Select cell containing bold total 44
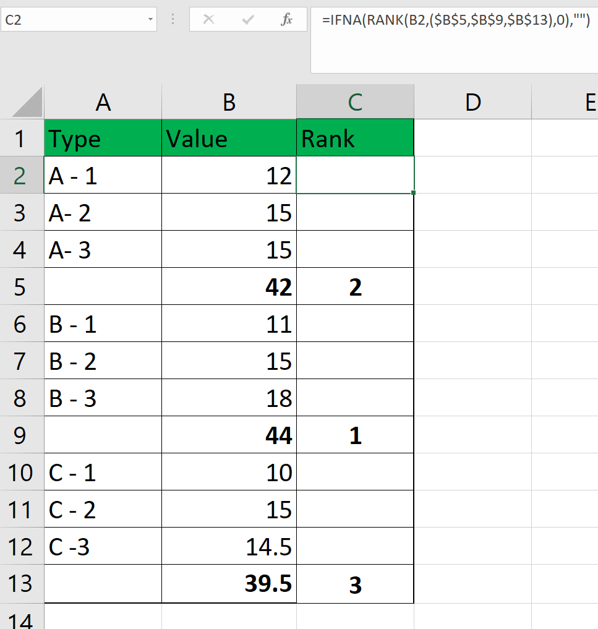Viewport: 598px width, 629px height. [x=229, y=435]
